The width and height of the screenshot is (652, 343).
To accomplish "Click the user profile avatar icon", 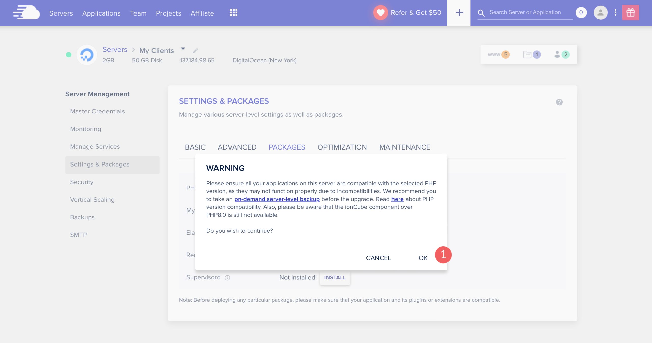I will pyautogui.click(x=601, y=13).
